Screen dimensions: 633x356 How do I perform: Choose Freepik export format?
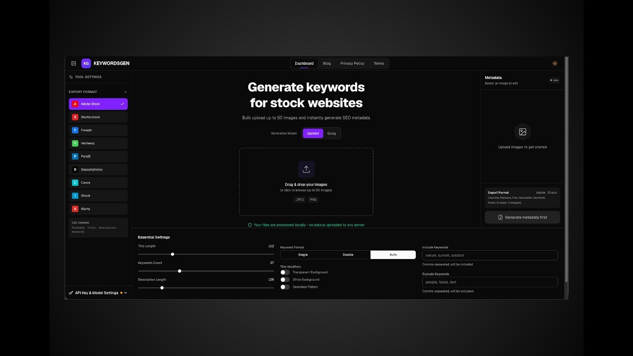point(98,130)
